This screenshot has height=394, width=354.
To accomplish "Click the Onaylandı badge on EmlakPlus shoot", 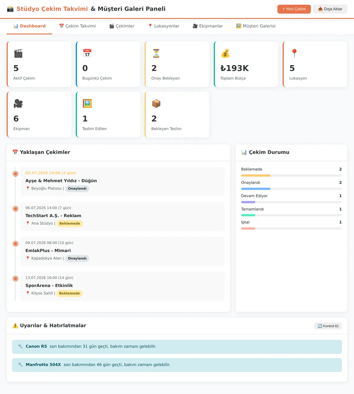I will pyautogui.click(x=77, y=259).
